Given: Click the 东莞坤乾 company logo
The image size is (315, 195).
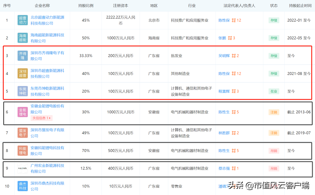Looking at the screenshot, I should coord(22,91).
